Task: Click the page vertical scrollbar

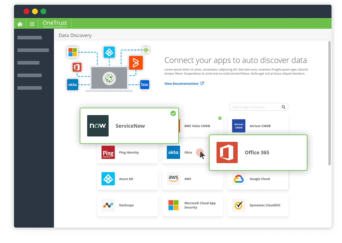Action: 330,103
